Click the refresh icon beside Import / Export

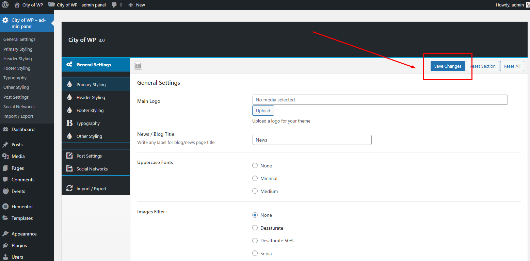(69, 189)
